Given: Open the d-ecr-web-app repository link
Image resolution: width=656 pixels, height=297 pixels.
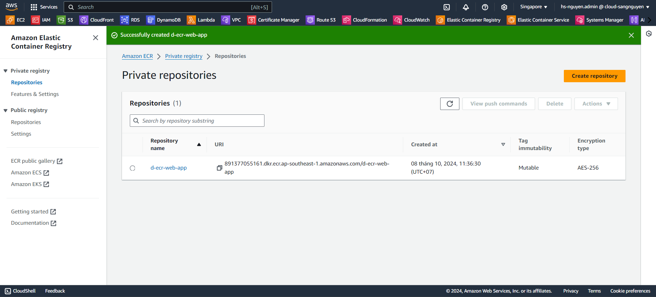Looking at the screenshot, I should (169, 168).
